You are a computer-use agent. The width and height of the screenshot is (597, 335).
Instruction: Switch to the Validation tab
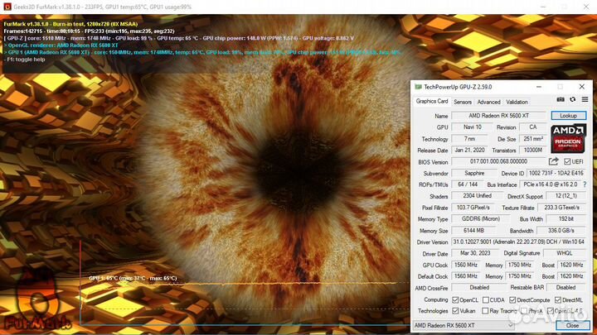pyautogui.click(x=517, y=102)
